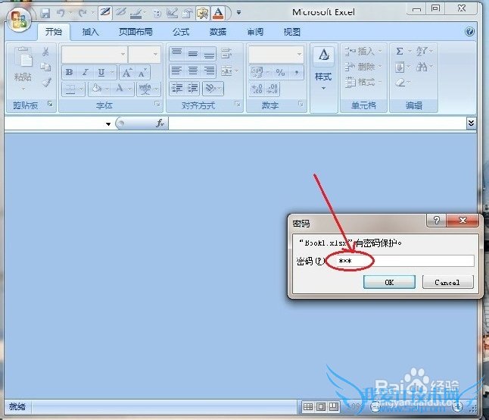Toggle Bold formatting

click(69, 73)
